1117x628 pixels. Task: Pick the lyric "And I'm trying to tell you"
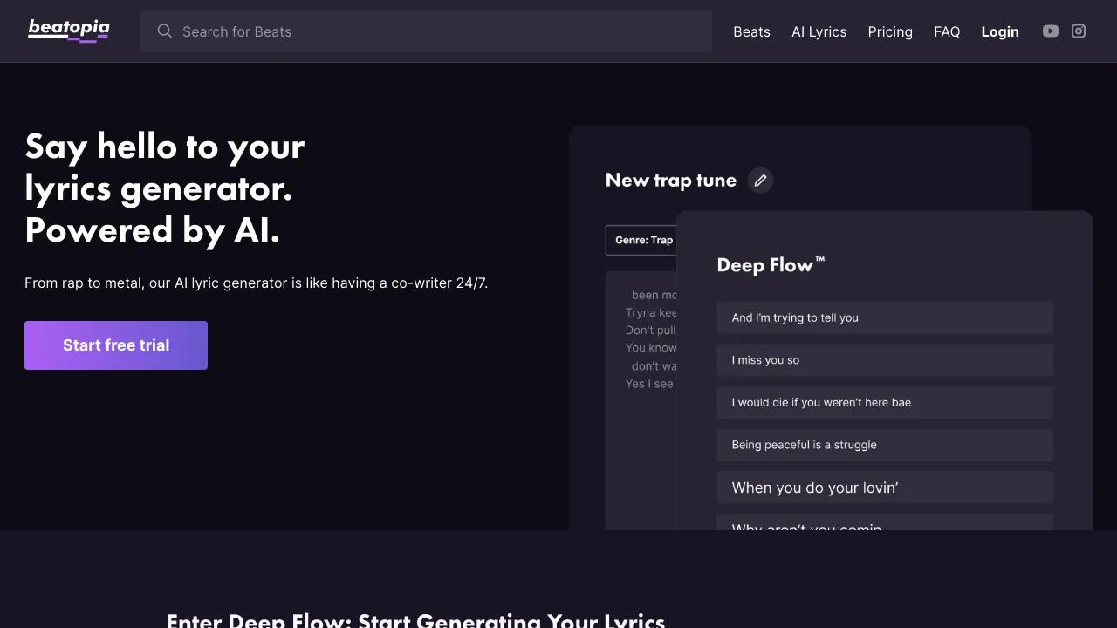pos(885,318)
